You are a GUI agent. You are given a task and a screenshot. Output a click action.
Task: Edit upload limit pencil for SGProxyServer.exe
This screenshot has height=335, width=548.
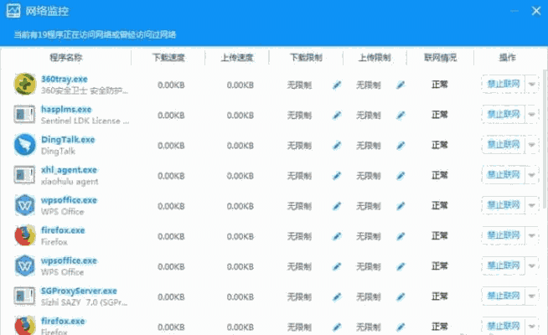coord(401,297)
